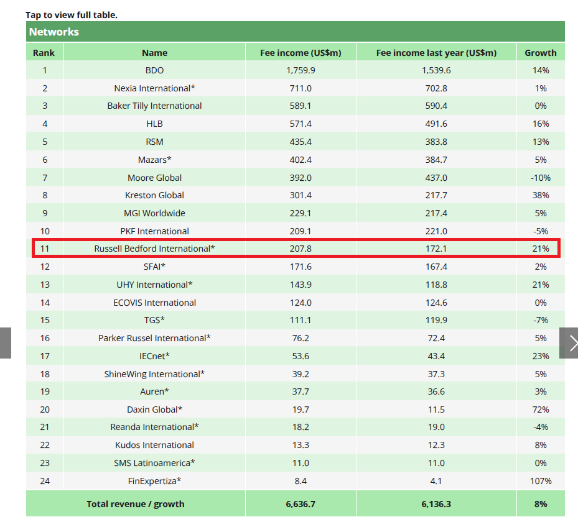Select HLB last year value 491.6
The height and width of the screenshot is (517, 578).
point(436,124)
